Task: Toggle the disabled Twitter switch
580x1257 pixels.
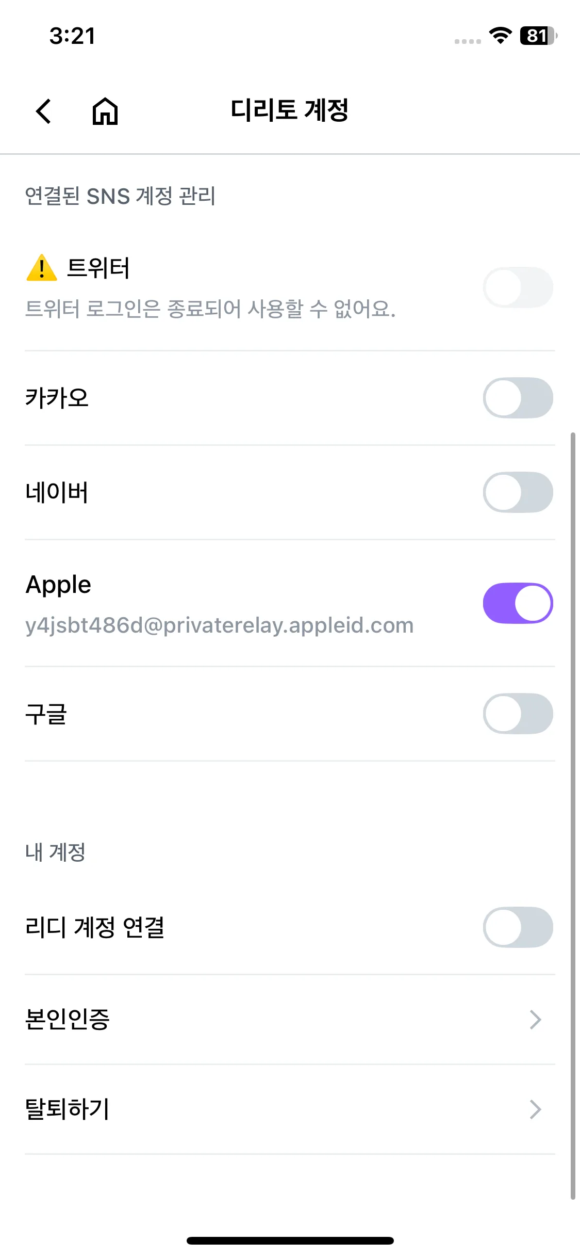Action: (x=518, y=287)
